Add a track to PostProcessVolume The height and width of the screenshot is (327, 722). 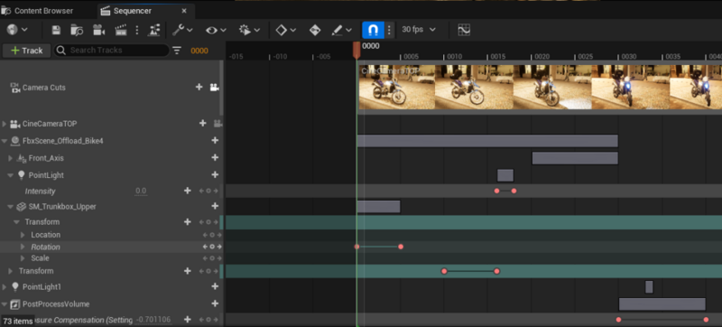tap(215, 304)
